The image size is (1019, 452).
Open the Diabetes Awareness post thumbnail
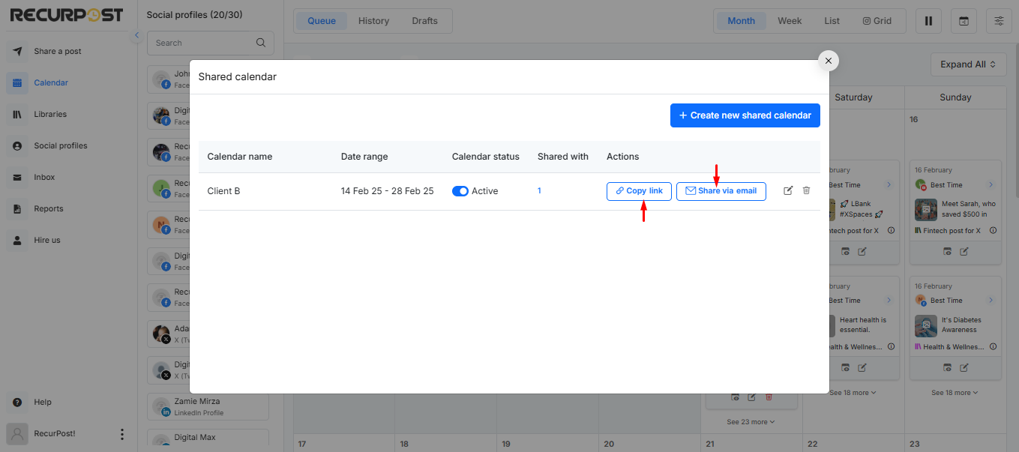point(926,325)
